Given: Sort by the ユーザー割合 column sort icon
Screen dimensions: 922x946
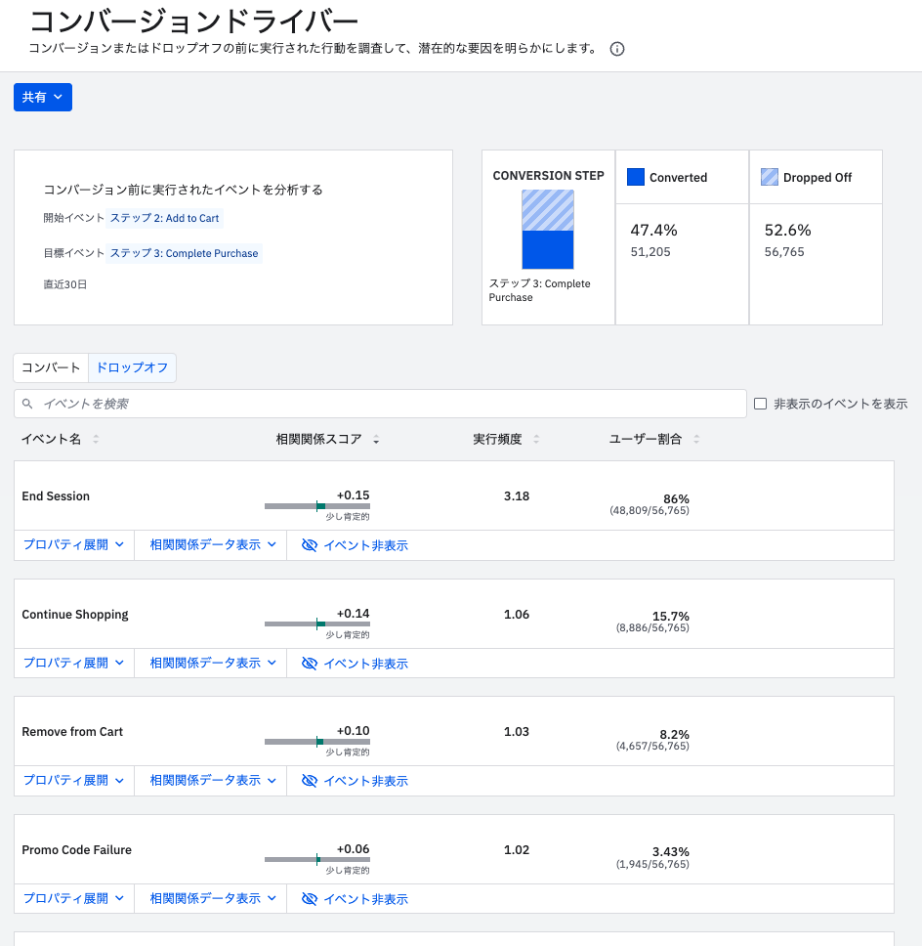Looking at the screenshot, I should (695, 440).
